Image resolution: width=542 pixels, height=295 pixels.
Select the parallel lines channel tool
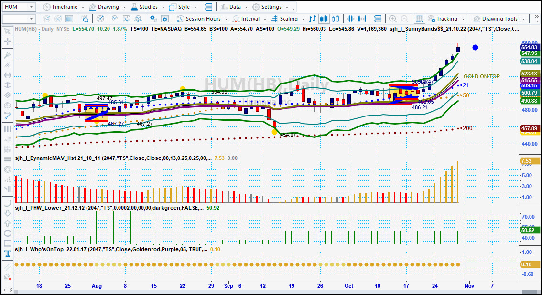7,95
